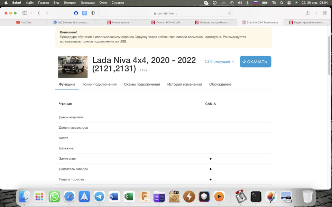This screenshot has height=207, width=332.
Task: Open Telegram from the Dock
Action: tap(99, 196)
